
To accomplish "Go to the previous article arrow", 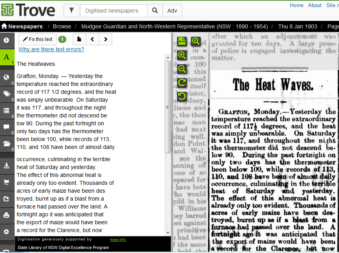I will [92, 39].
